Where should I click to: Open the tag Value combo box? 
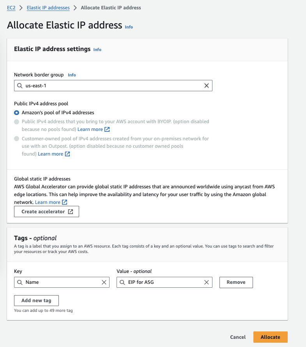click(164, 282)
